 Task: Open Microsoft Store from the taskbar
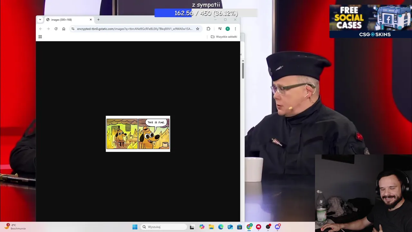pyautogui.click(x=239, y=227)
